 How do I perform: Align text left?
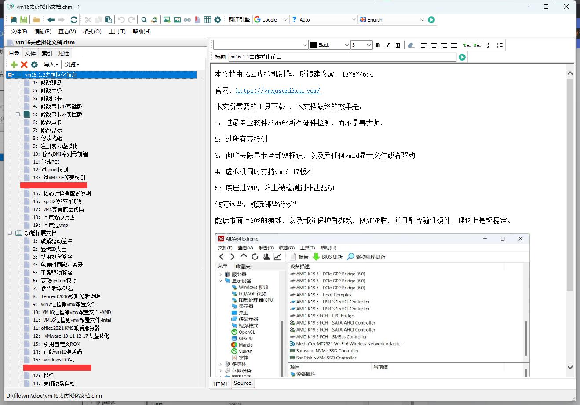(x=423, y=45)
